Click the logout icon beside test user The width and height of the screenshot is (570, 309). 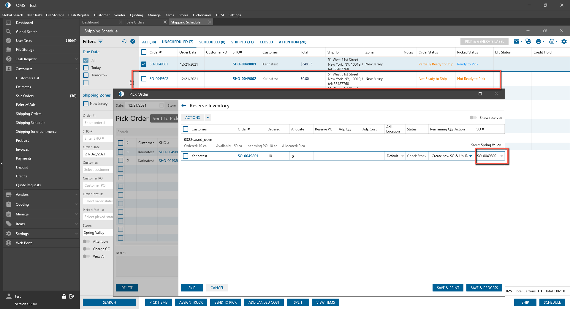click(x=72, y=296)
